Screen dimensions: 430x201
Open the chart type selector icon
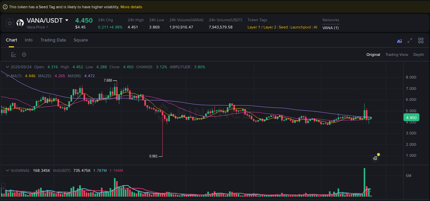click(14, 54)
